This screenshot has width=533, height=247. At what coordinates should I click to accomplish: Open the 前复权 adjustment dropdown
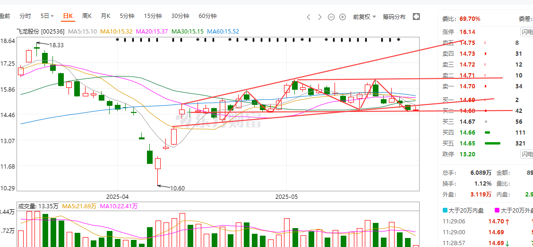[364, 17]
